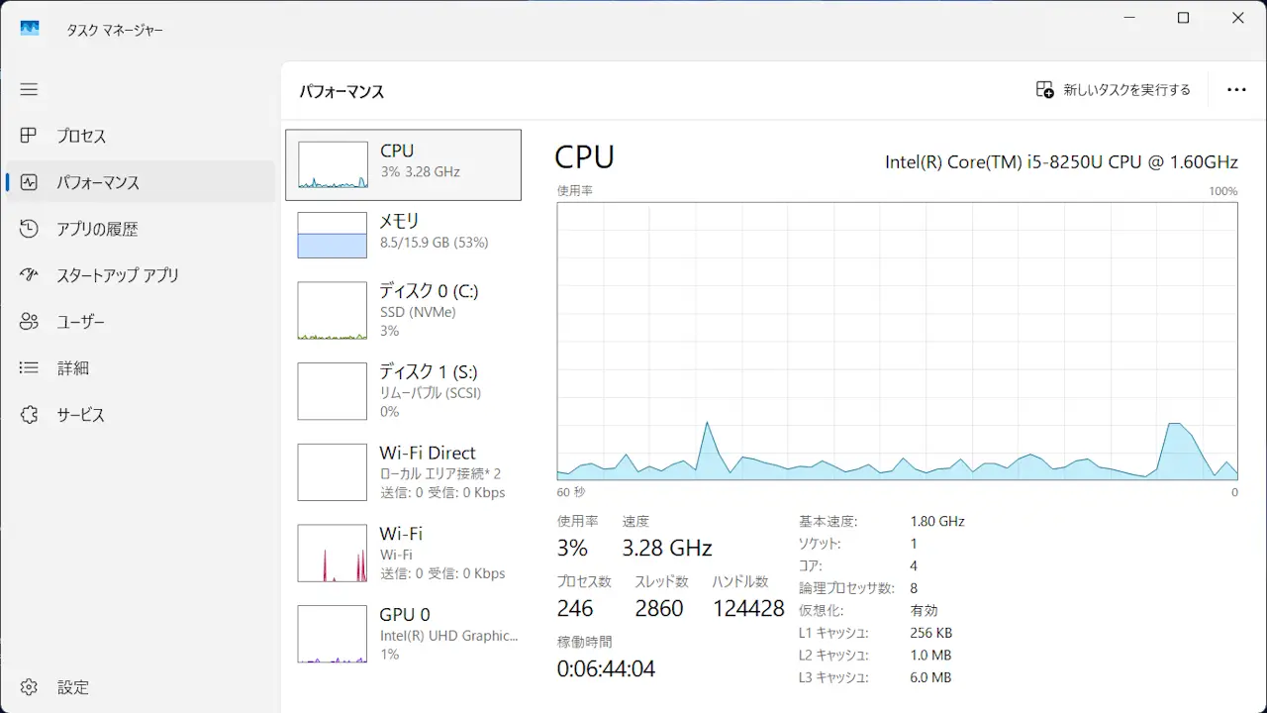Show Disk 0 (C:) performance
The height and width of the screenshot is (713, 1267).
tap(403, 310)
